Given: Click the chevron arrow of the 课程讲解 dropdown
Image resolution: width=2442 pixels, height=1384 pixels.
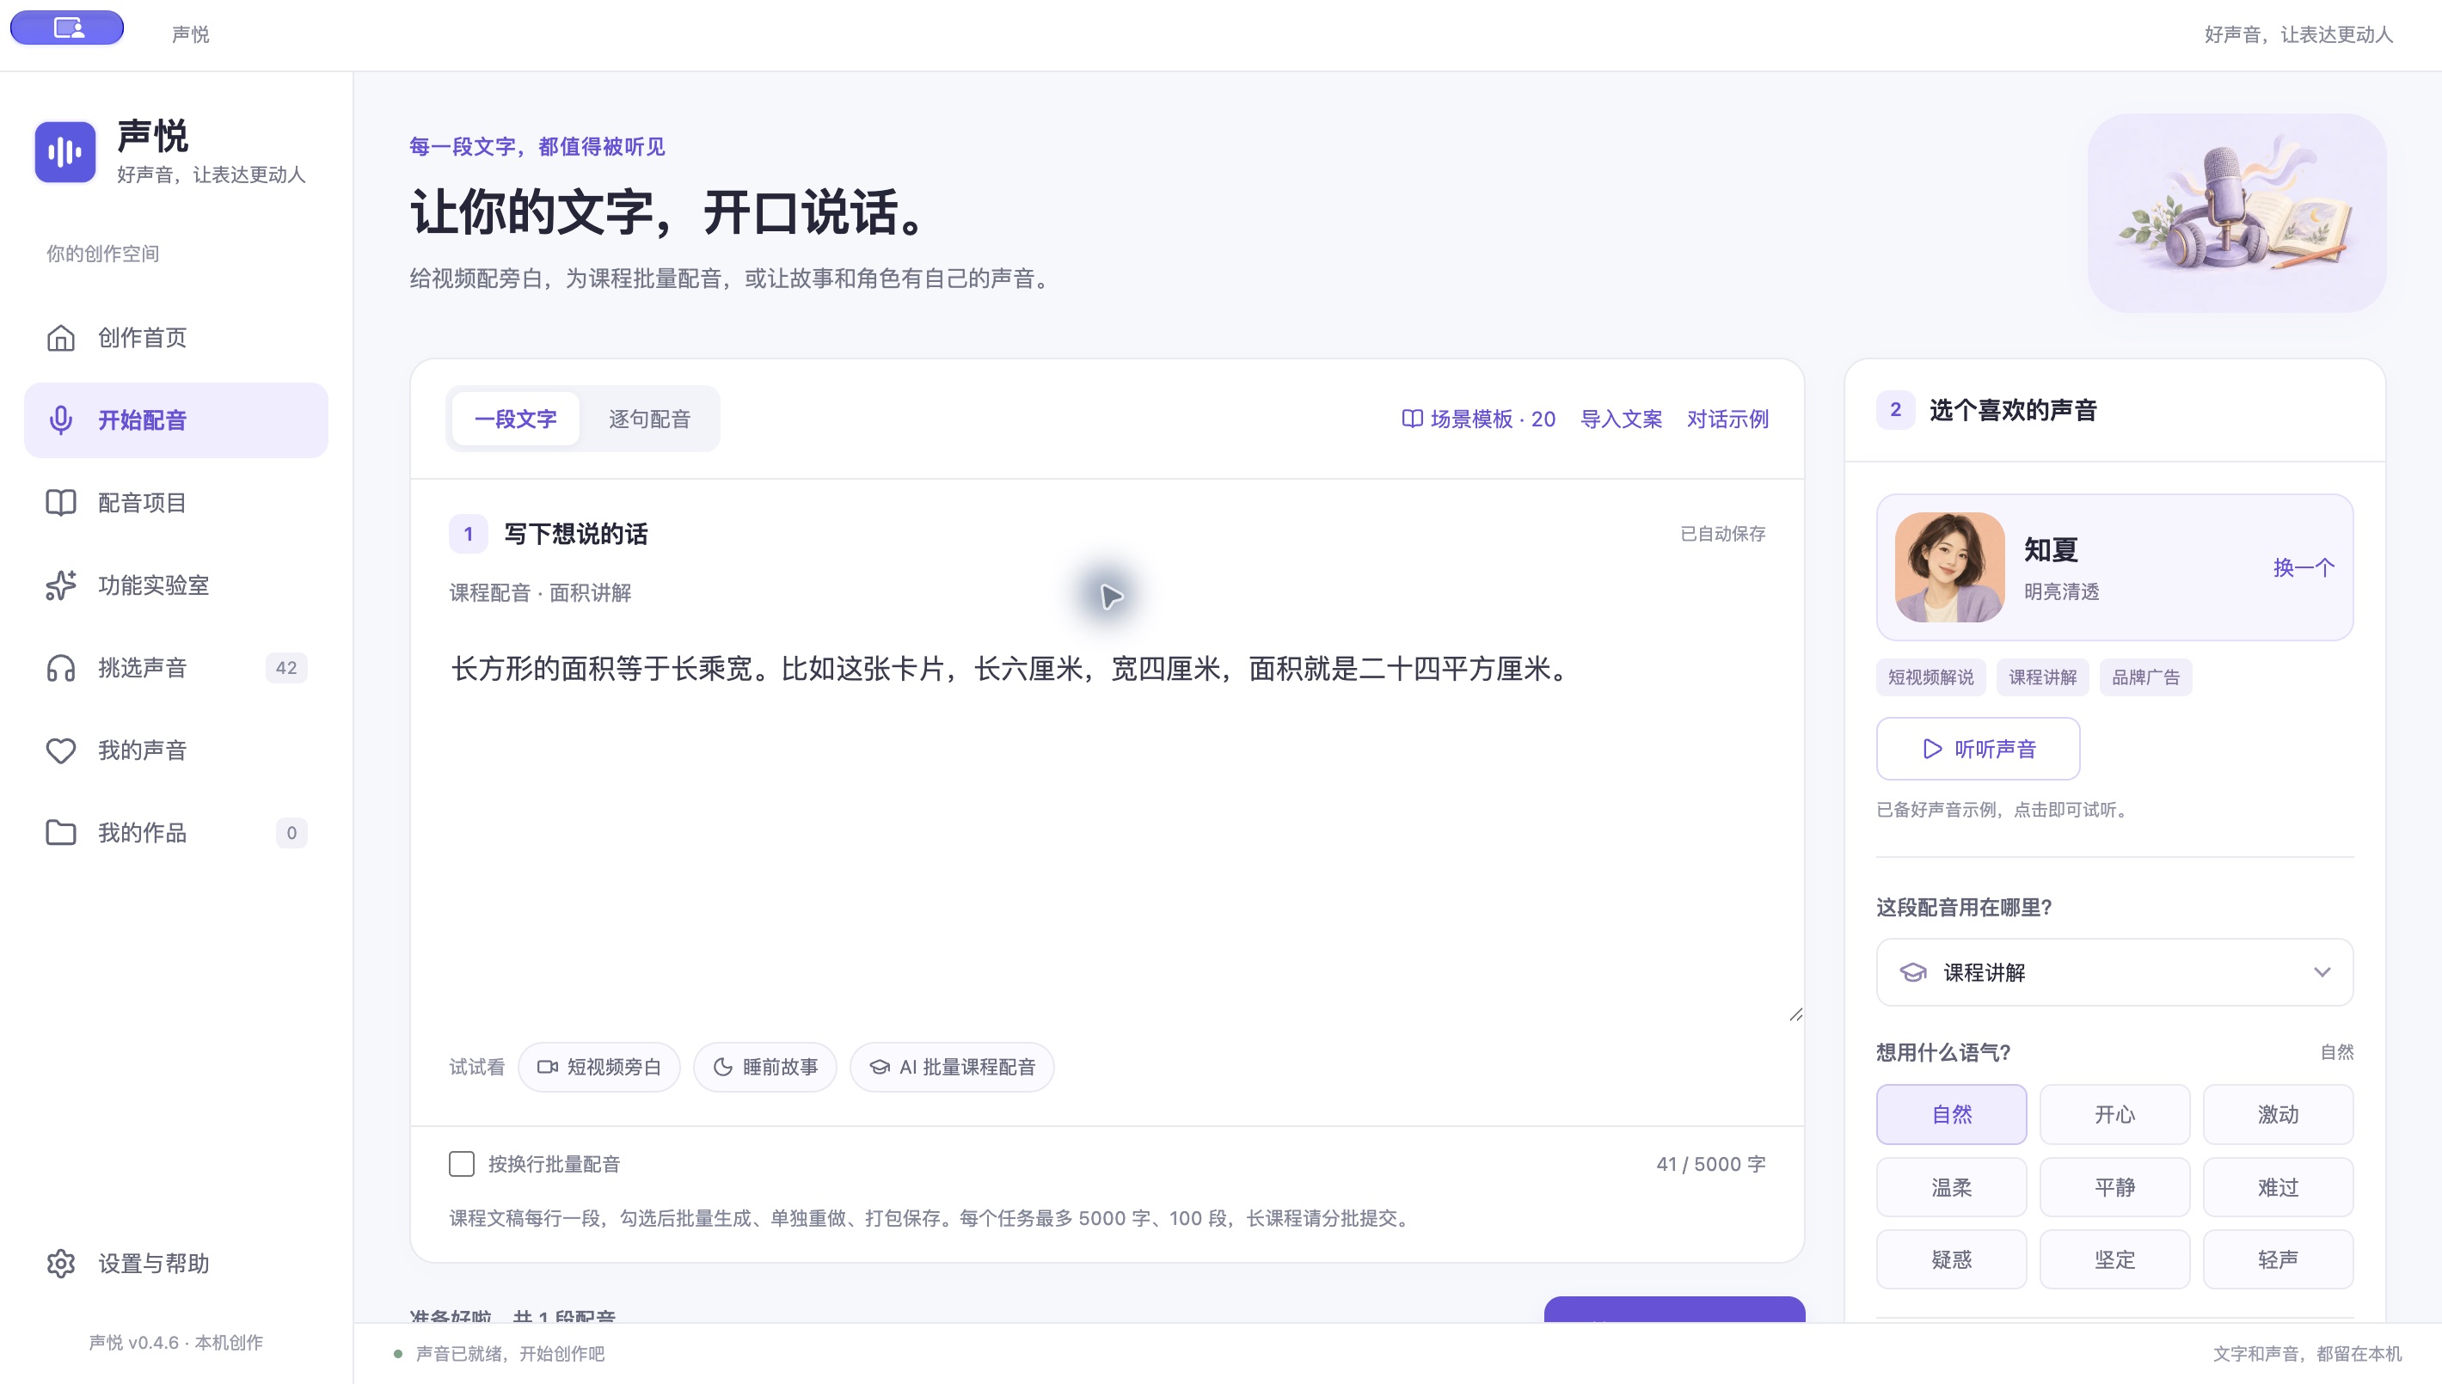Looking at the screenshot, I should point(2322,972).
